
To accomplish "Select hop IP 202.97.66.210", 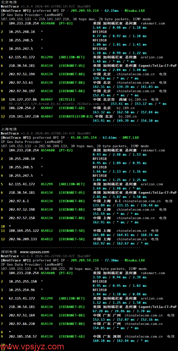I will (x=22, y=324).
